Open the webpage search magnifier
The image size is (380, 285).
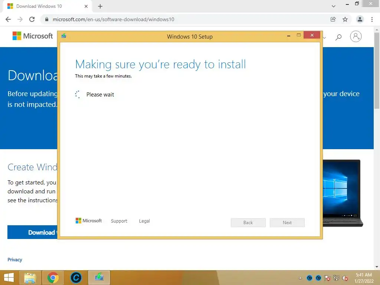[338, 37]
